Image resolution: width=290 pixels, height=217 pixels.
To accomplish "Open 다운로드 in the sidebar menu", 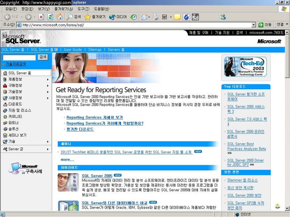I will pos(15,104).
